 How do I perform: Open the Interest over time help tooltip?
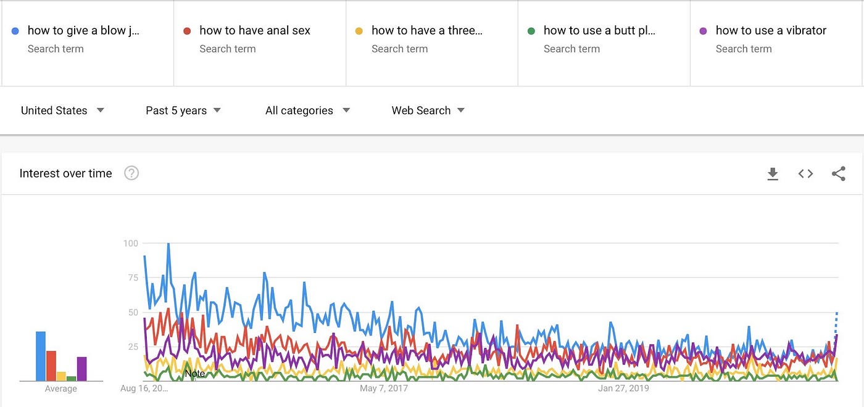(x=131, y=173)
